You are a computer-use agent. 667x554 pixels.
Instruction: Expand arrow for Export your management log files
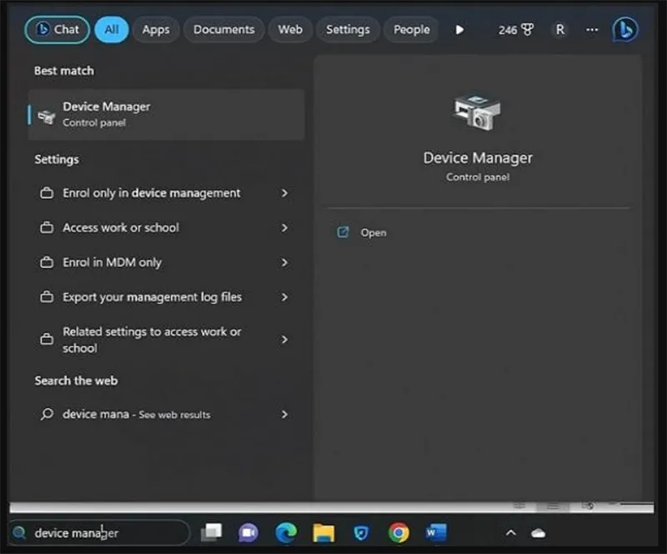284,297
